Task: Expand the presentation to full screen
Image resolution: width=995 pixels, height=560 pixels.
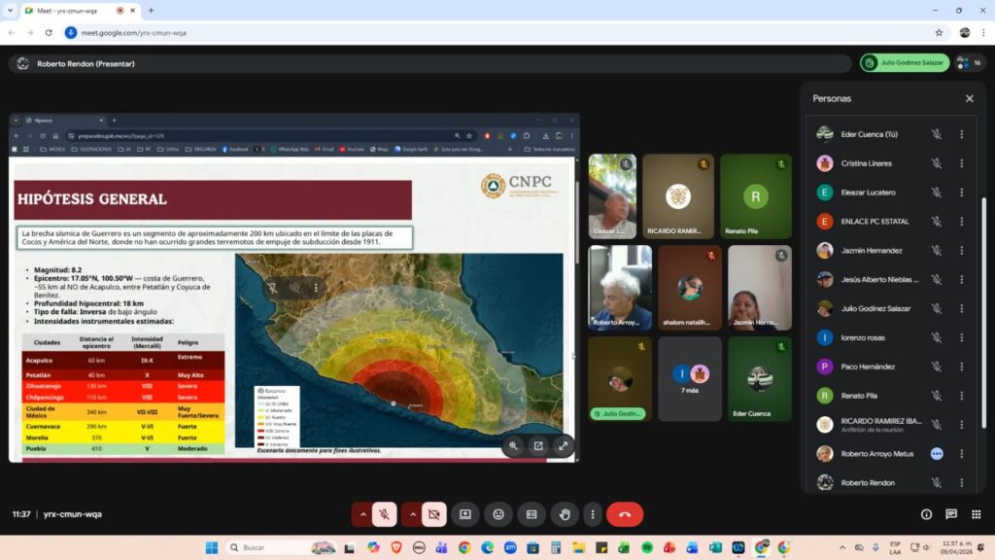Action: pos(562,446)
